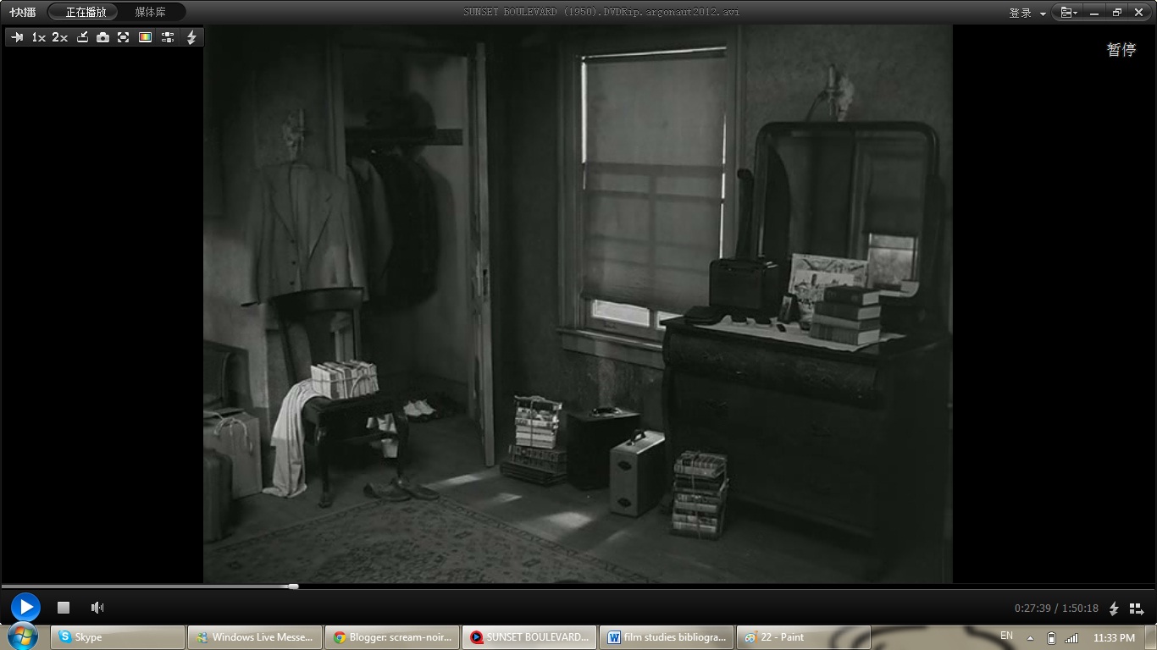
Task: Click the settings sliders icon in toolbar
Action: (168, 37)
